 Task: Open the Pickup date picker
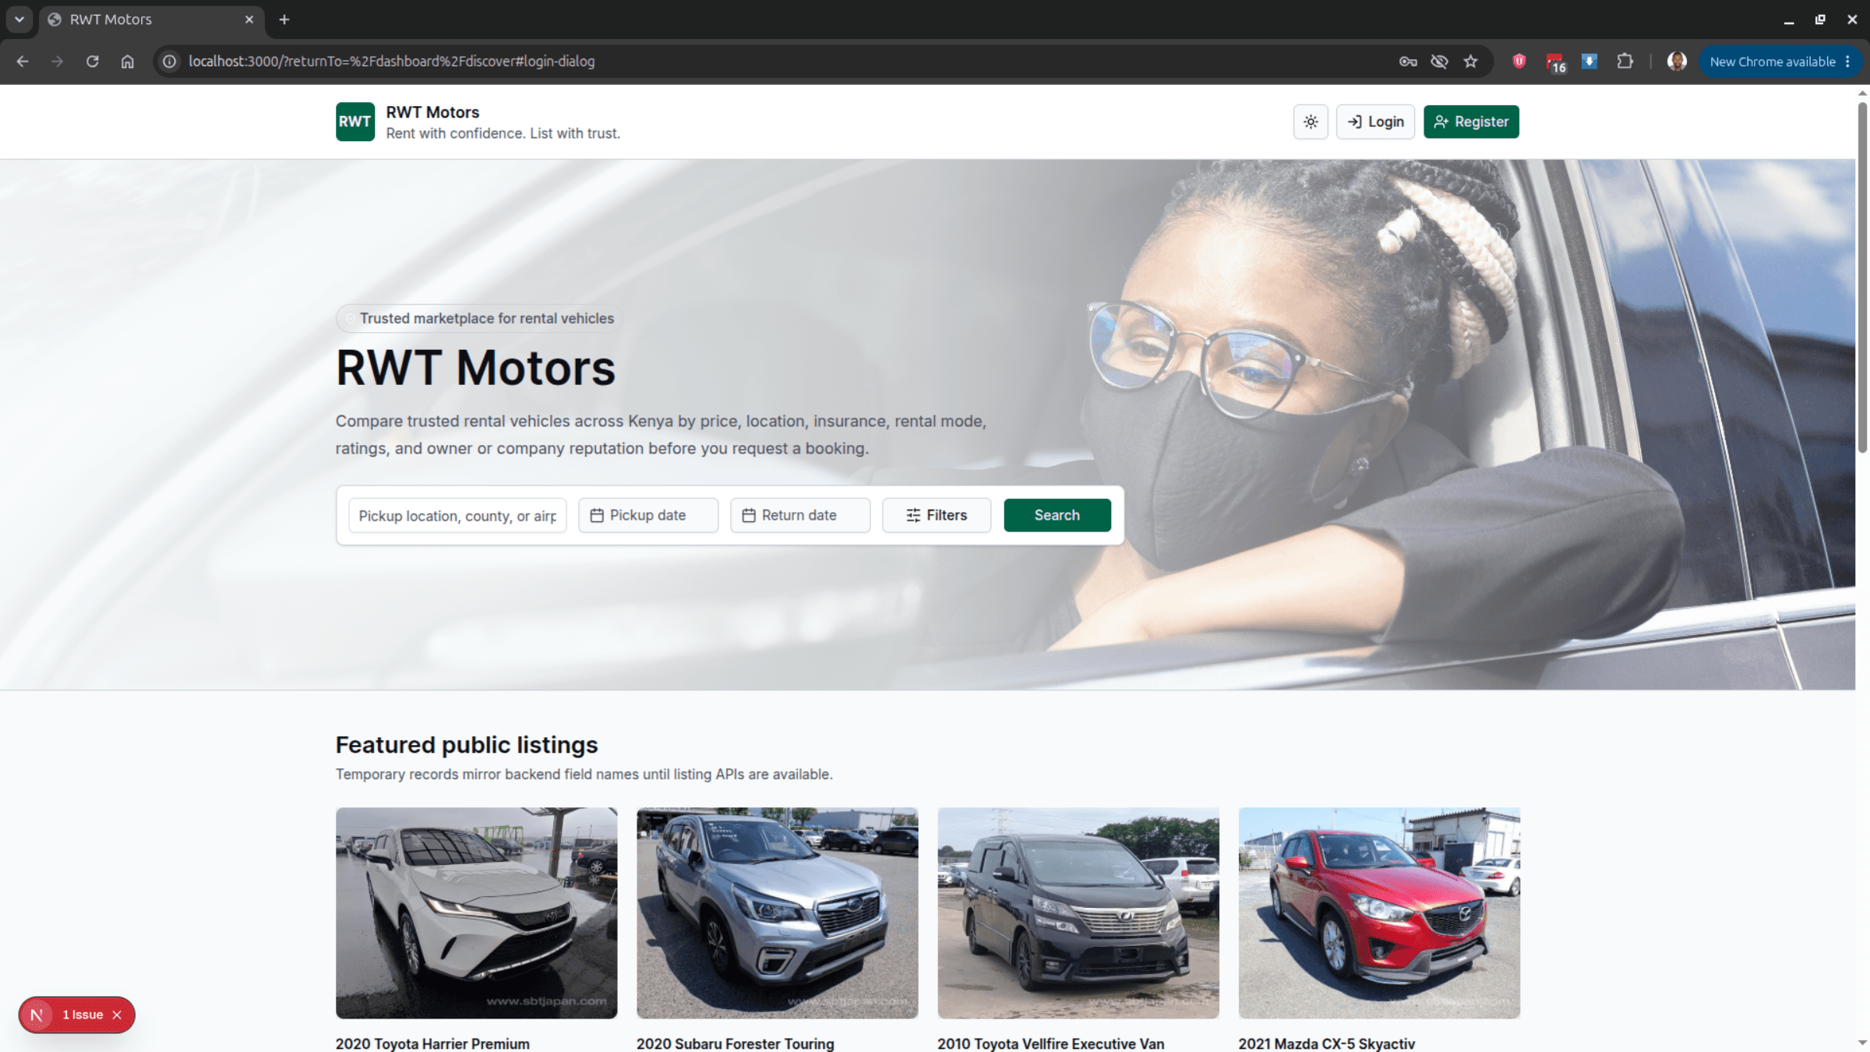coord(648,515)
